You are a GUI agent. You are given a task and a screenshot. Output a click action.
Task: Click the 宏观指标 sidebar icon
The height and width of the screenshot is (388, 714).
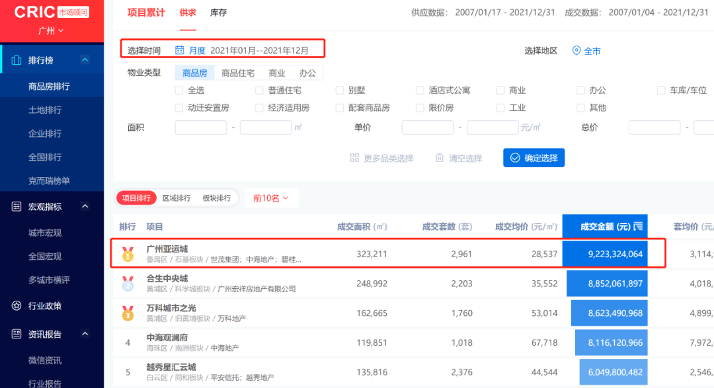(x=17, y=207)
